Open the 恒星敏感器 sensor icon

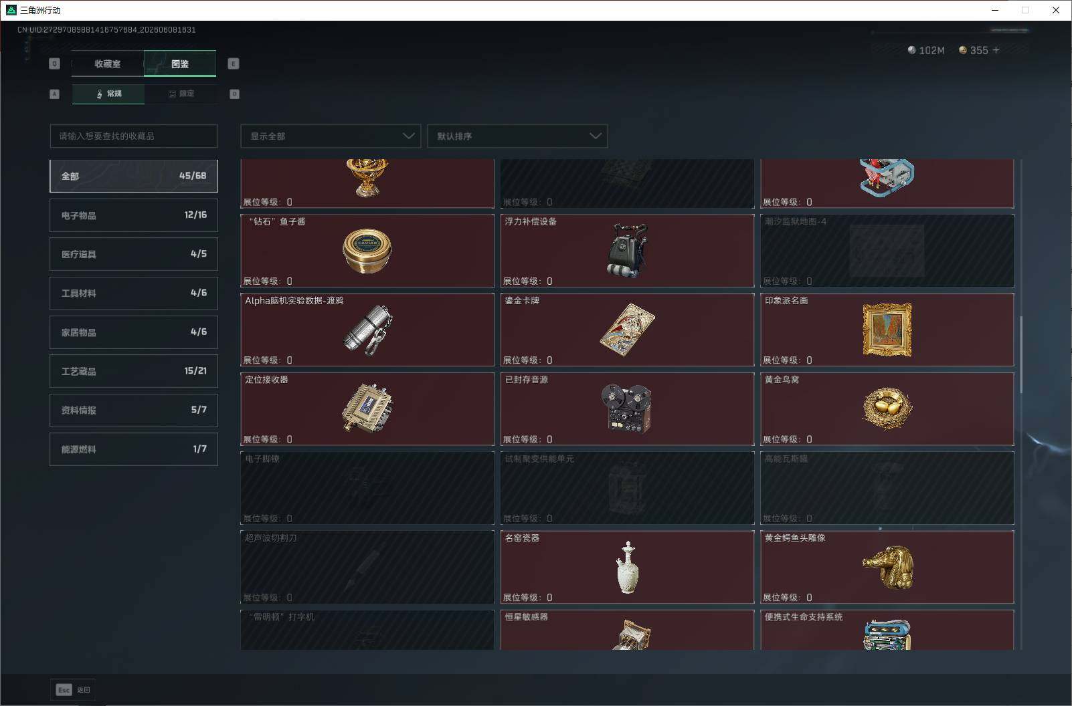(630, 635)
